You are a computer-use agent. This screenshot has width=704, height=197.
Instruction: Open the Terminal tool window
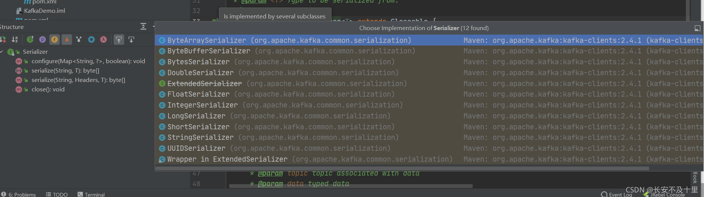pos(91,194)
